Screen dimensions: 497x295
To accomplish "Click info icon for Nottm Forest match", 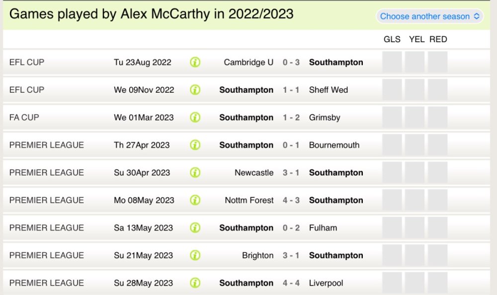I will click(195, 200).
